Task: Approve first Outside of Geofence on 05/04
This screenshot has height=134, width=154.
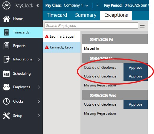Action: pos(135,68)
